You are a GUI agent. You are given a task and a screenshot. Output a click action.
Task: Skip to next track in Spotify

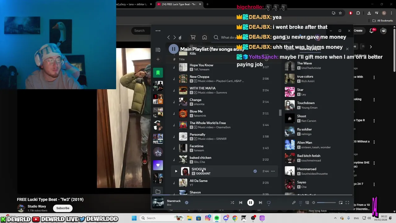tap(260, 203)
